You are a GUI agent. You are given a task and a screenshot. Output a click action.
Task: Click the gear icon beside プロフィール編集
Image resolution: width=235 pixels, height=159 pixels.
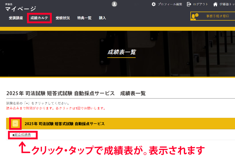(154, 4)
